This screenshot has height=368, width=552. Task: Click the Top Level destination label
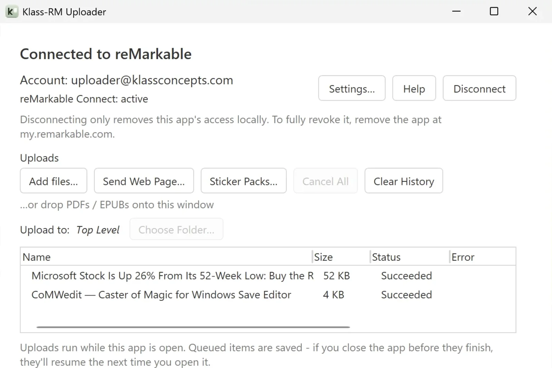(x=98, y=230)
